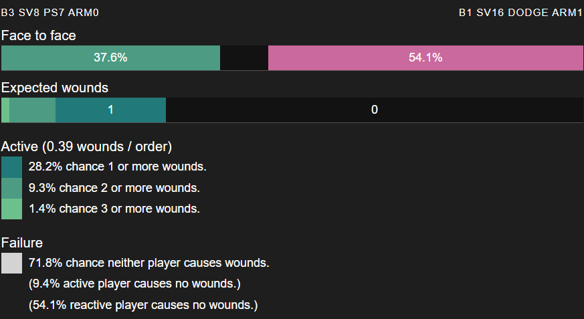The height and width of the screenshot is (319, 584).
Task: Click the Face to face heading
Action: [x=39, y=35]
